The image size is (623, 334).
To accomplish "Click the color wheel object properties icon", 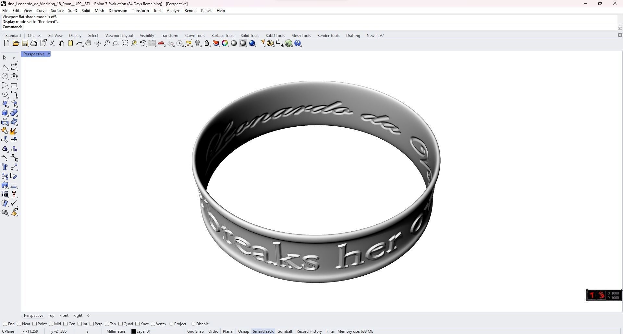I will coord(225,43).
